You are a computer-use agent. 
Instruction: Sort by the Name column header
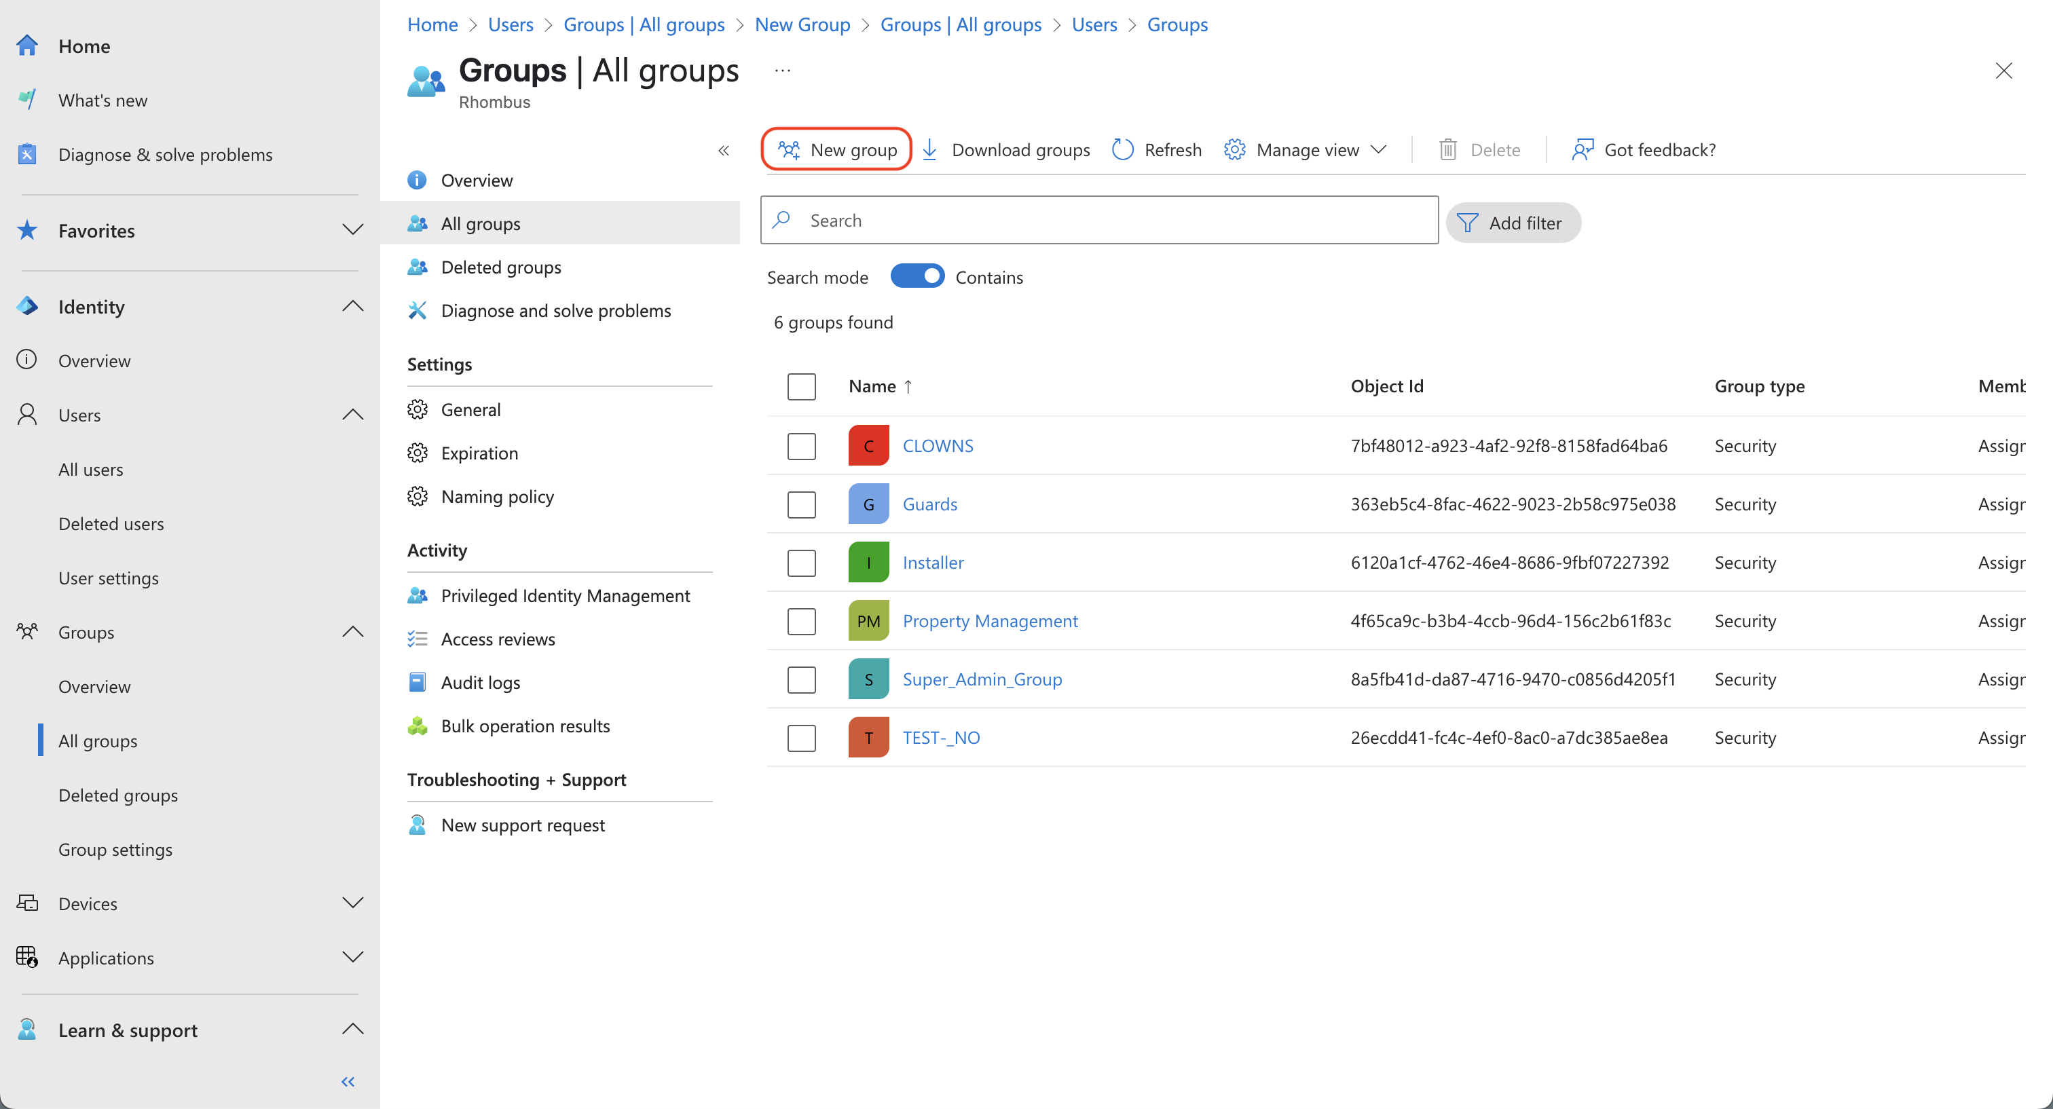pyautogui.click(x=881, y=386)
